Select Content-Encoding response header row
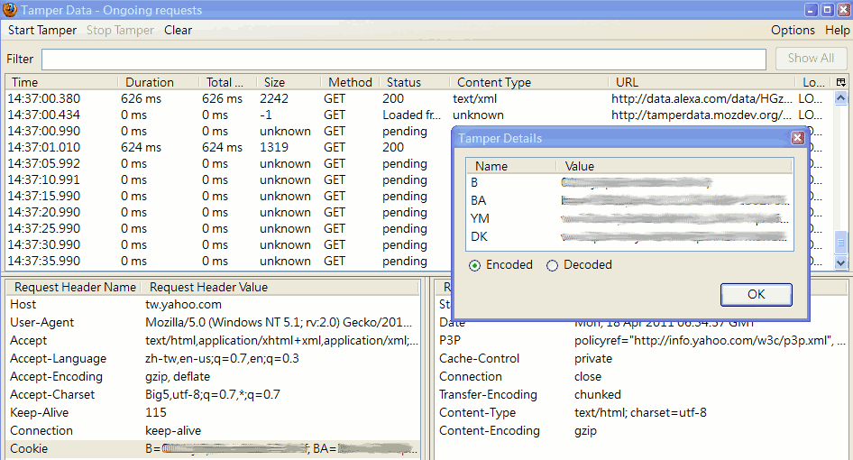 (x=642, y=430)
